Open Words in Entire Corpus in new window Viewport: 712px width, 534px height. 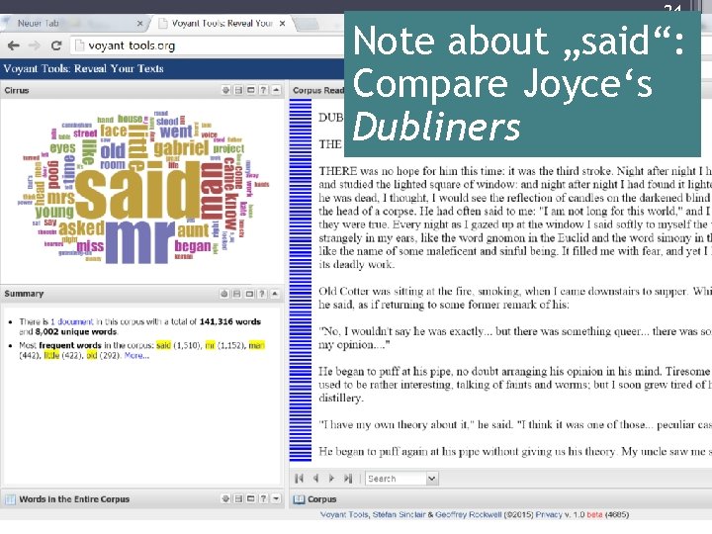(x=250, y=498)
